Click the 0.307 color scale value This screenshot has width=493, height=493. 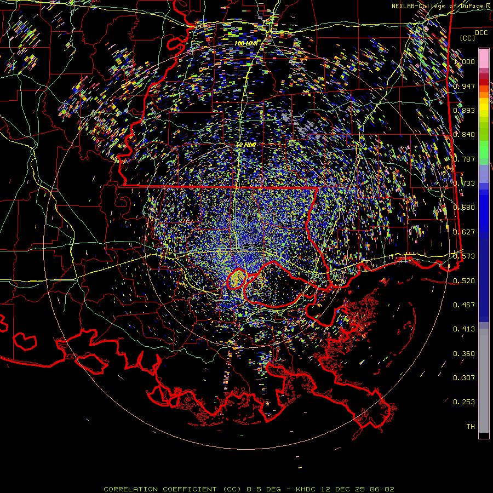pos(464,378)
